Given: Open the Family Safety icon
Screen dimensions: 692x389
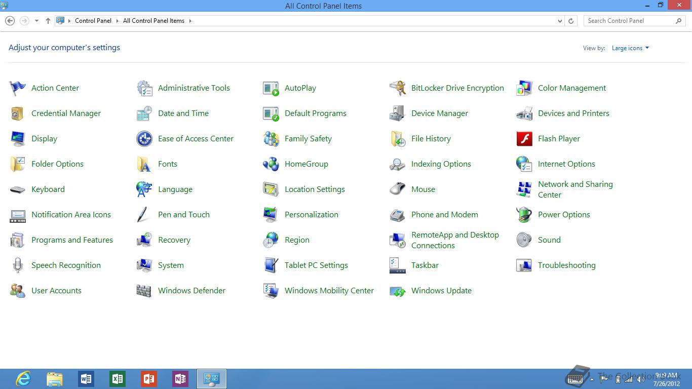Looking at the screenshot, I should pyautogui.click(x=271, y=139).
